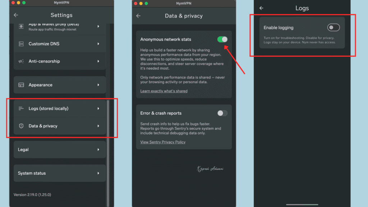Click the Data & privacy shield icon
Viewport: 368px width, 207px height.
pos(21,126)
